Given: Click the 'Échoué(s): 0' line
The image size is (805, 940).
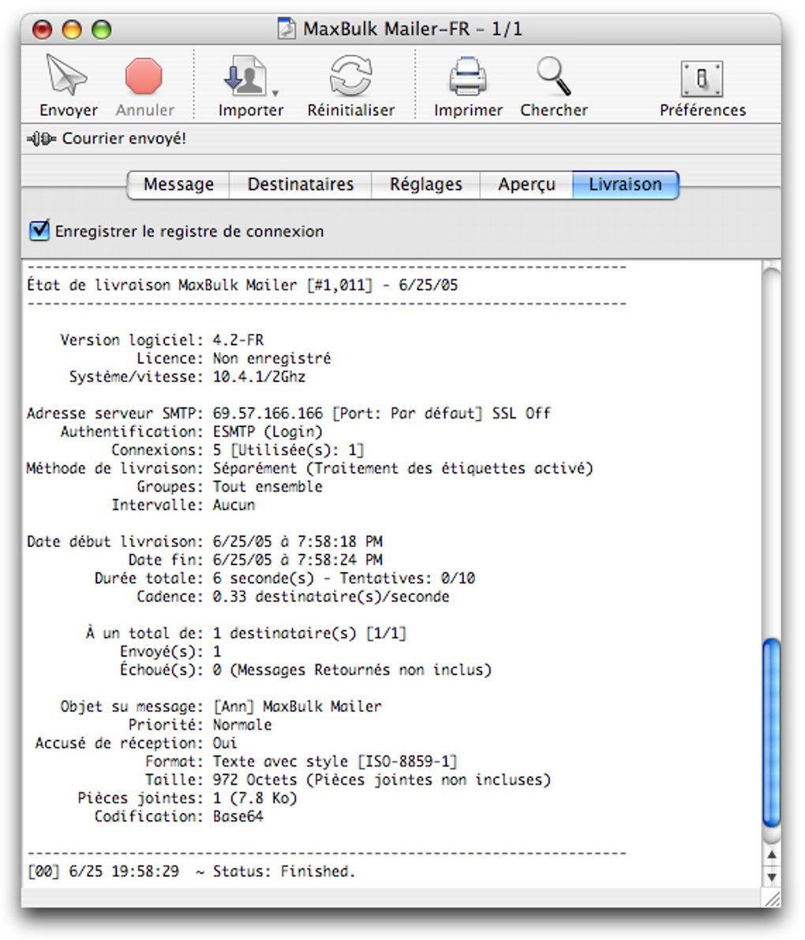Looking at the screenshot, I should tap(305, 669).
